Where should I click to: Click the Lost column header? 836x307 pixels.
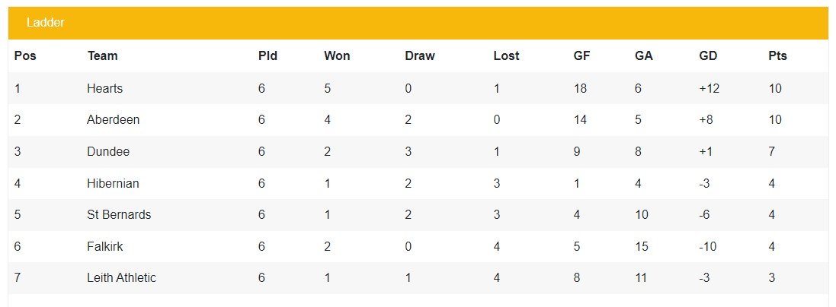506,55
